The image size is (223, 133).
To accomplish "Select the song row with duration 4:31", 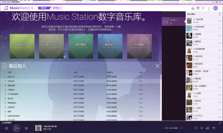I will coord(80,90).
